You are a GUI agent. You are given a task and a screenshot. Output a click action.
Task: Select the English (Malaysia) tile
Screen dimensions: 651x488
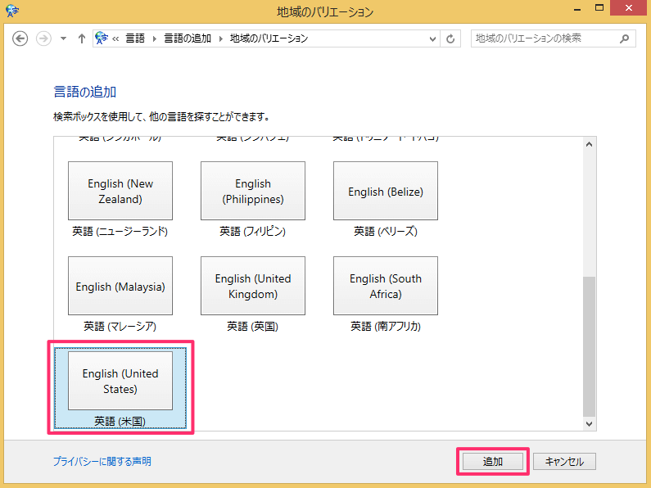tap(120, 286)
